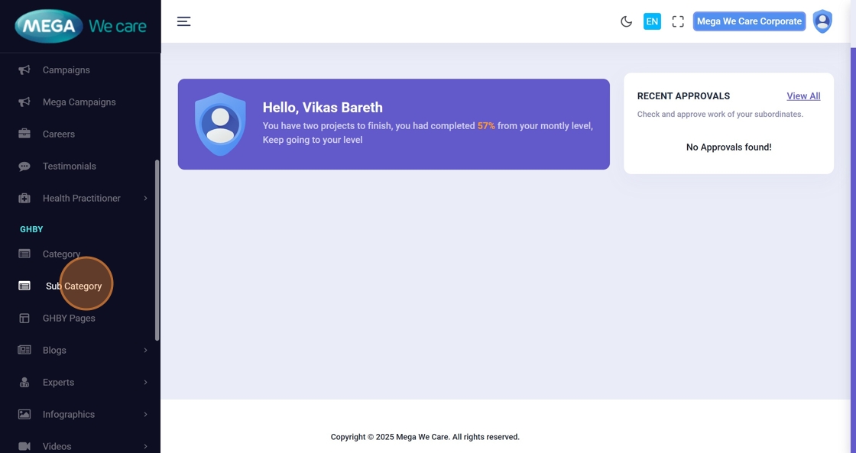The width and height of the screenshot is (856, 453).
Task: Click the Campaigns megaphone icon
Action: pos(24,70)
